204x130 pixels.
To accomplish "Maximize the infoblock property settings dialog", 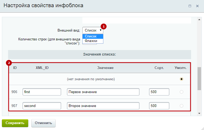I will point(190,6).
